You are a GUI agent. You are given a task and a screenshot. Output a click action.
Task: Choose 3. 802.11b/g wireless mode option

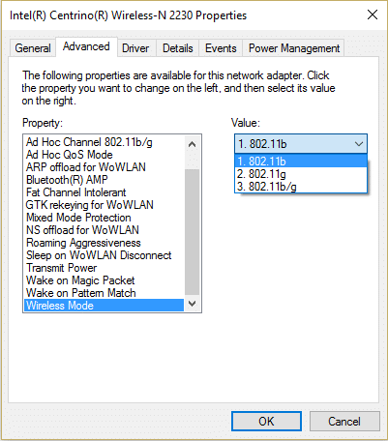[301, 187]
